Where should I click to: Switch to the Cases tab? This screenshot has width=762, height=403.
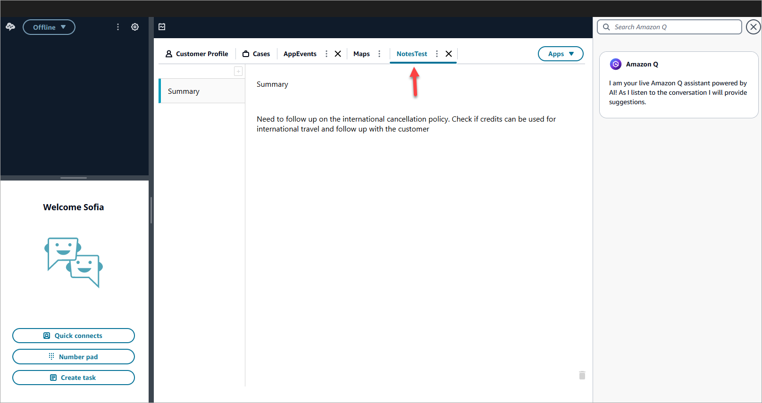(x=256, y=54)
